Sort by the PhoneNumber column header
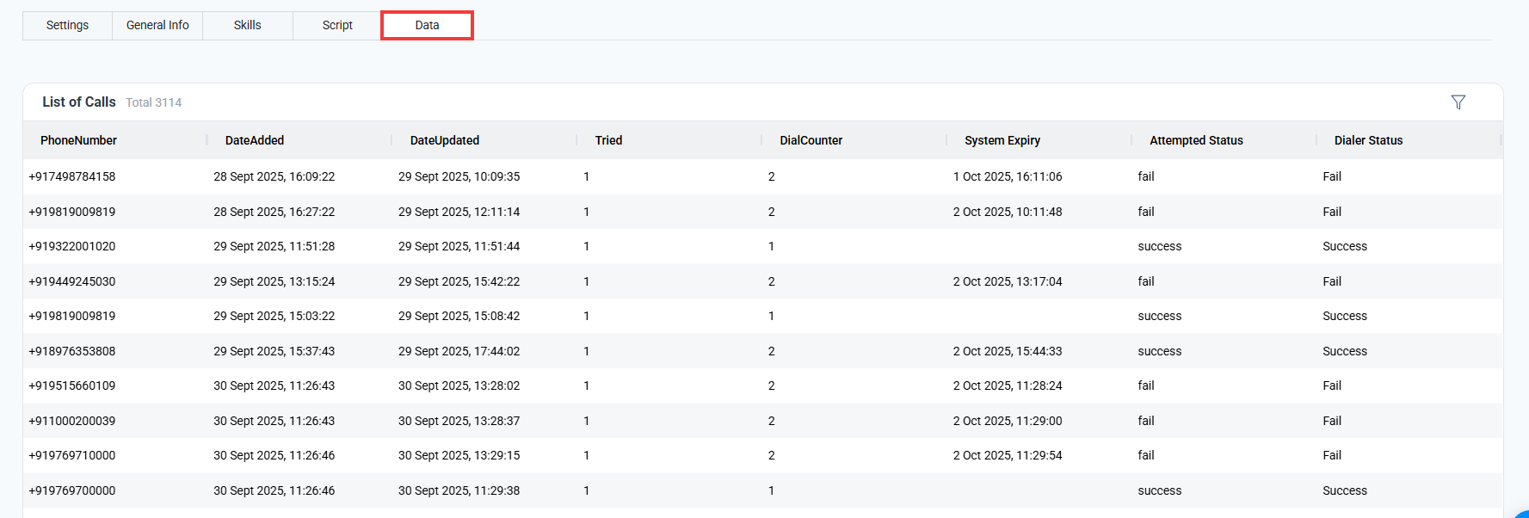Image resolution: width=1529 pixels, height=518 pixels. (x=78, y=140)
